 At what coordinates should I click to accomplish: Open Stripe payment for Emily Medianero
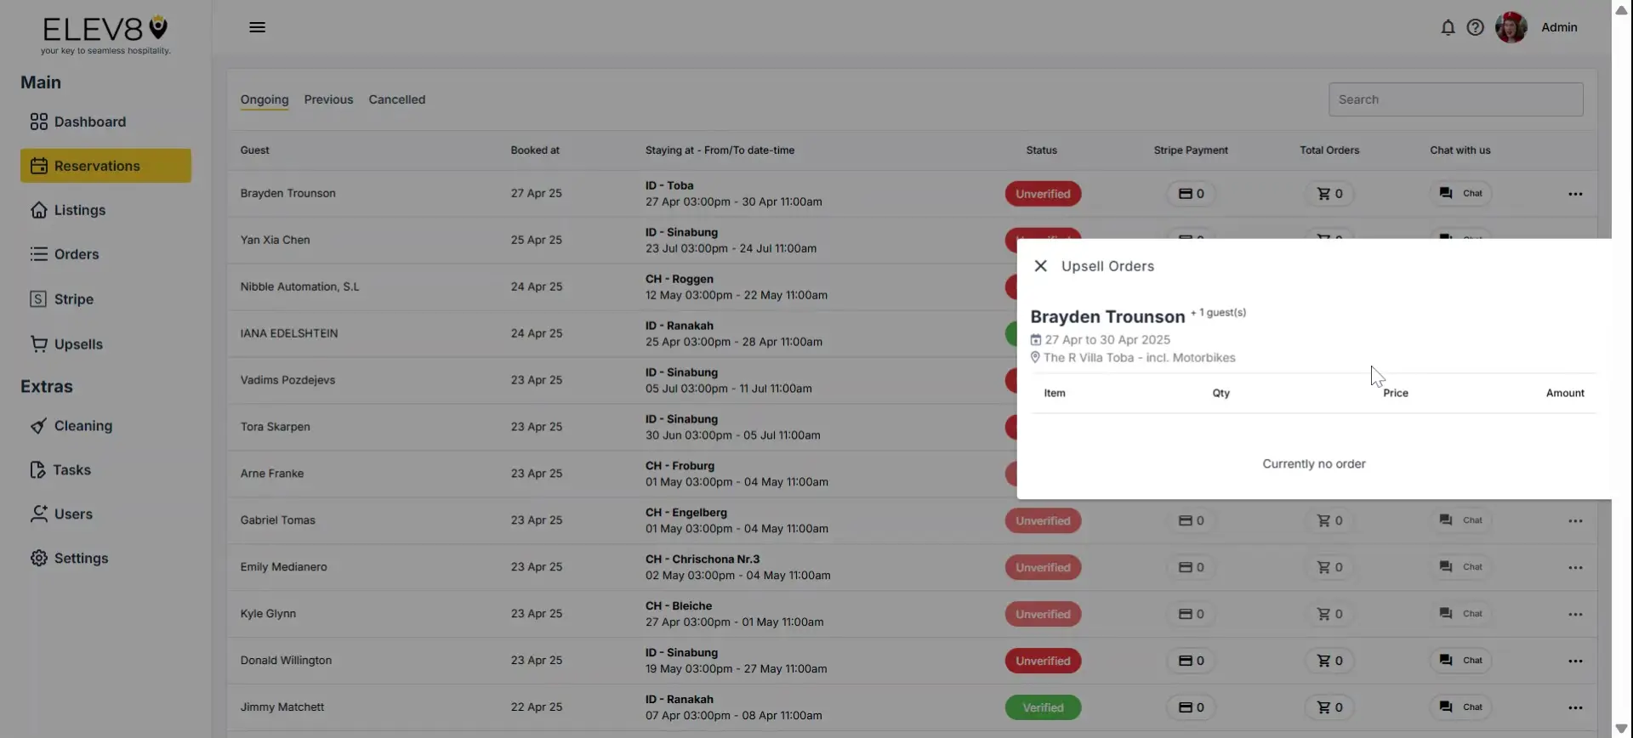coord(1191,567)
